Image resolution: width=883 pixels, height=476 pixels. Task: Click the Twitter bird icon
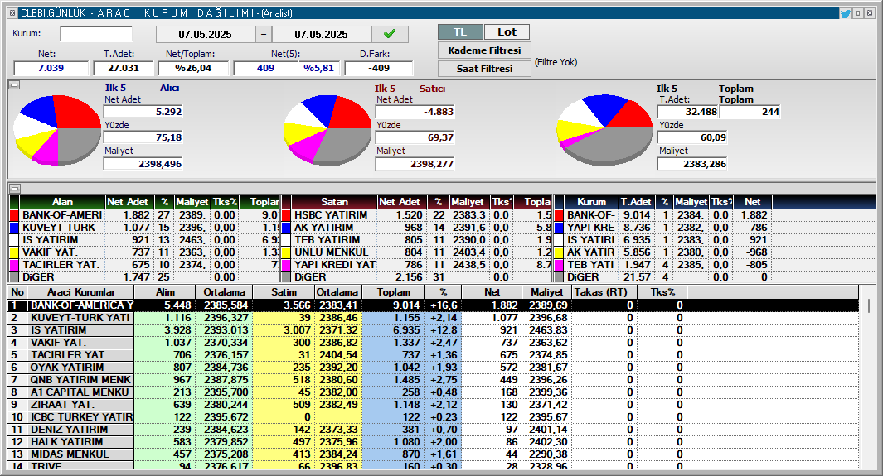845,13
